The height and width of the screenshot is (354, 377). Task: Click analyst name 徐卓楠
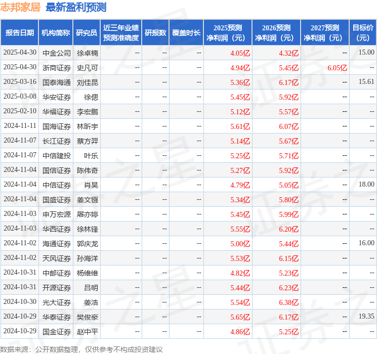(87, 53)
